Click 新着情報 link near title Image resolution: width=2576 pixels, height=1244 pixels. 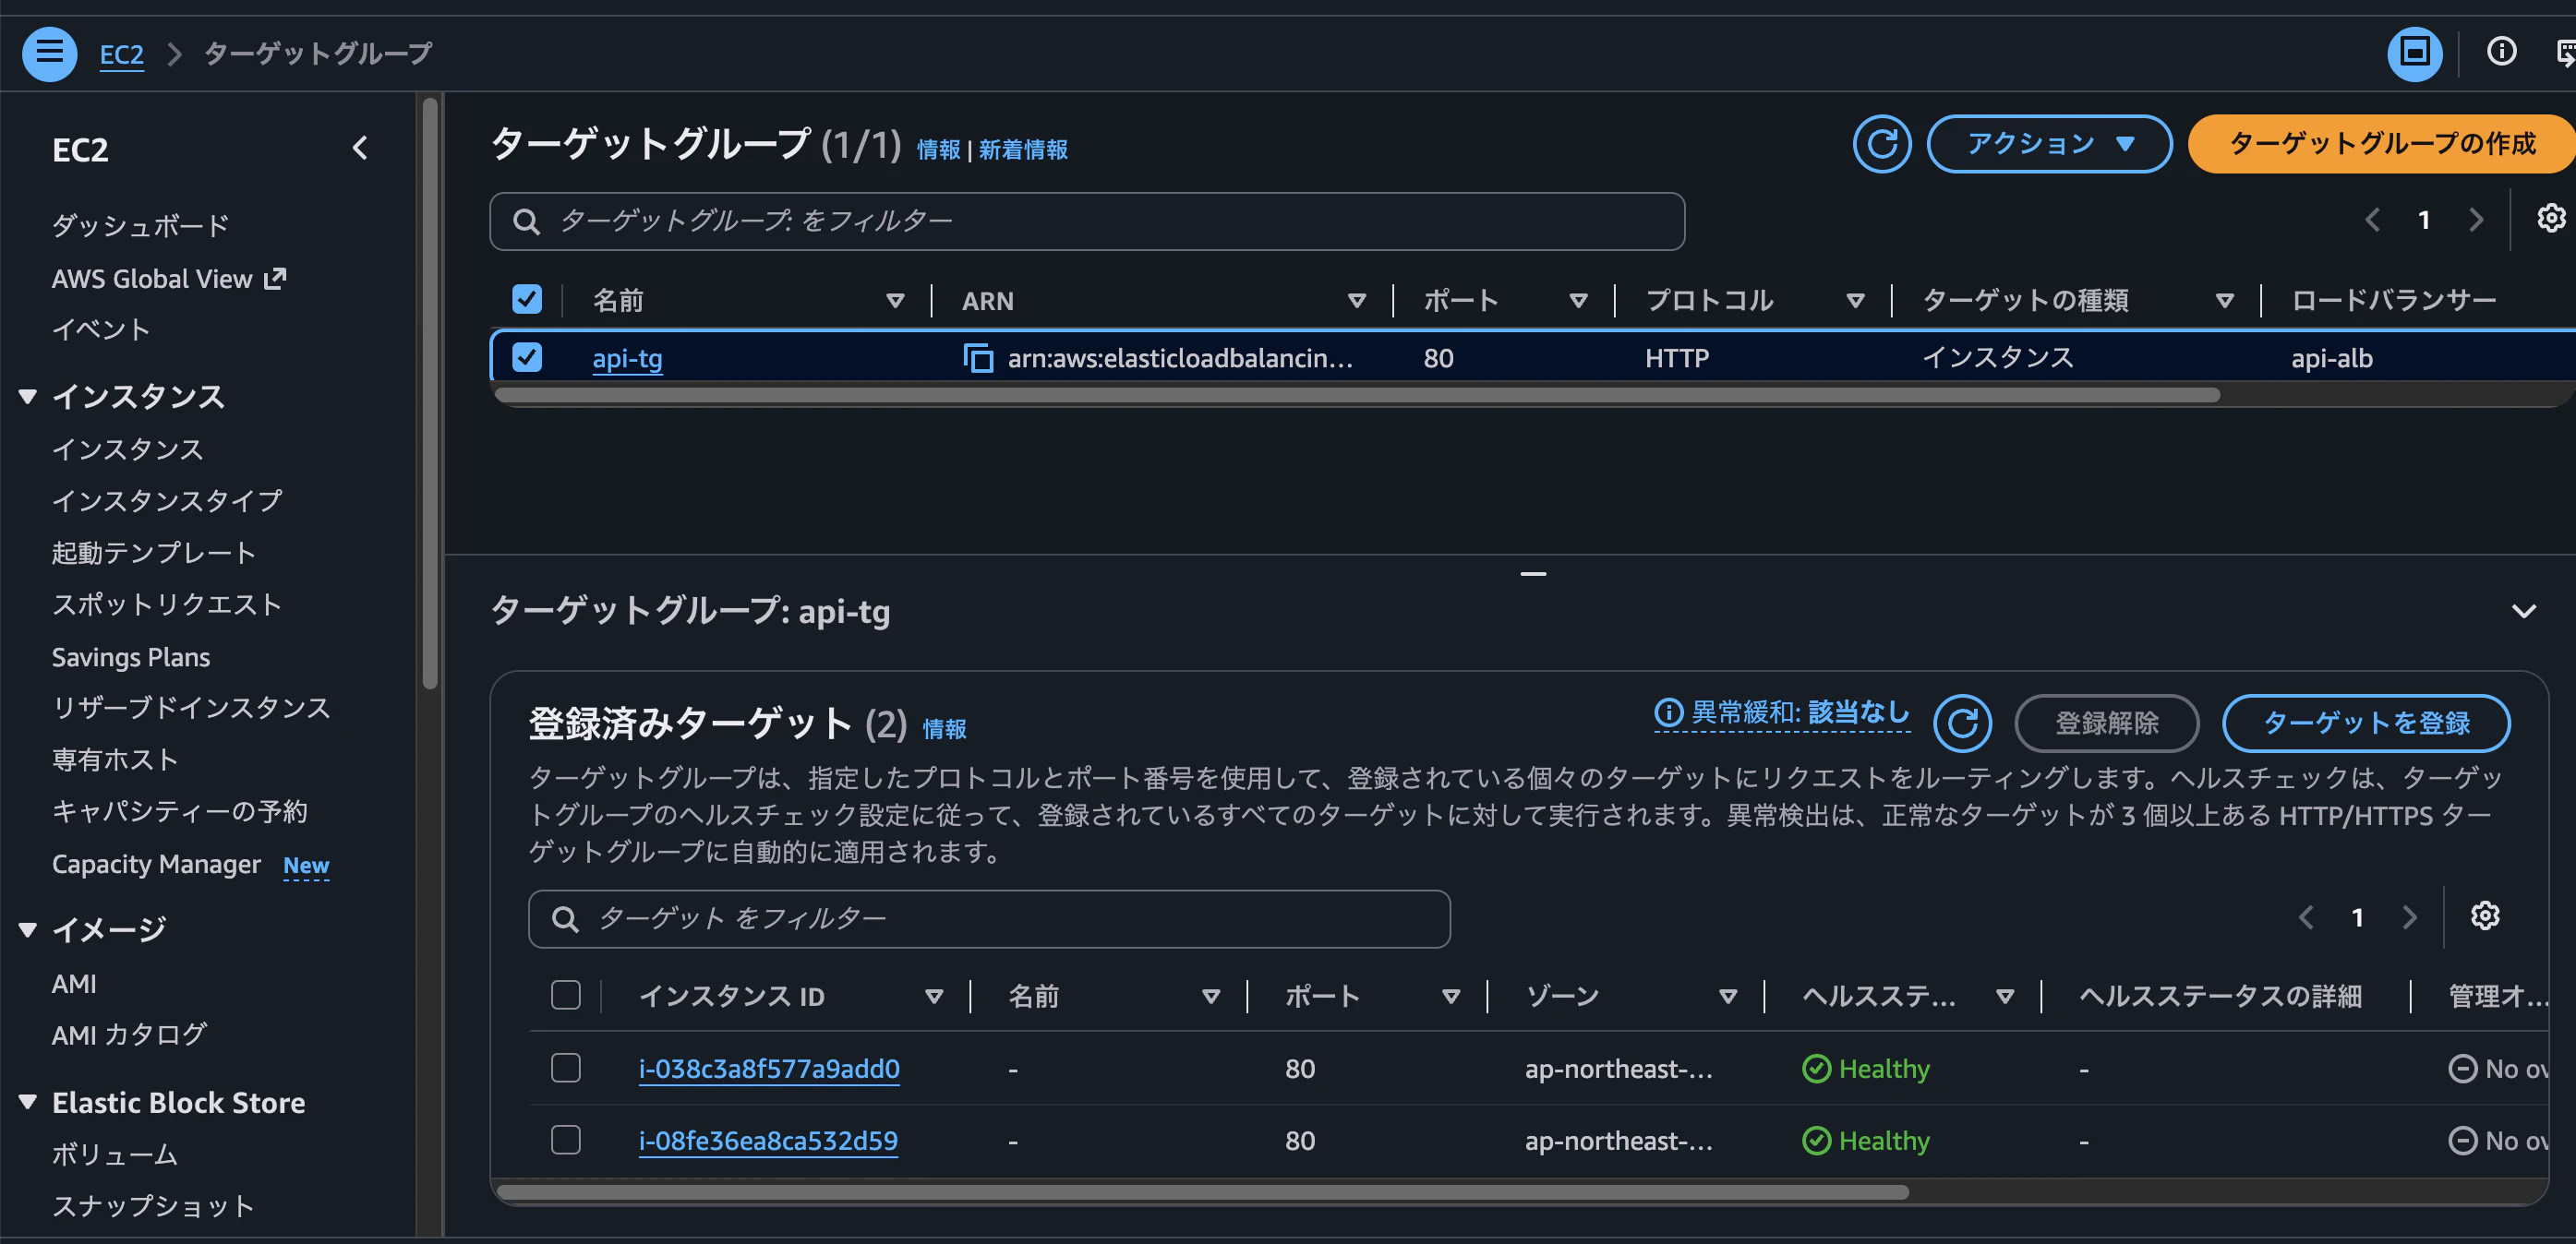1022,150
